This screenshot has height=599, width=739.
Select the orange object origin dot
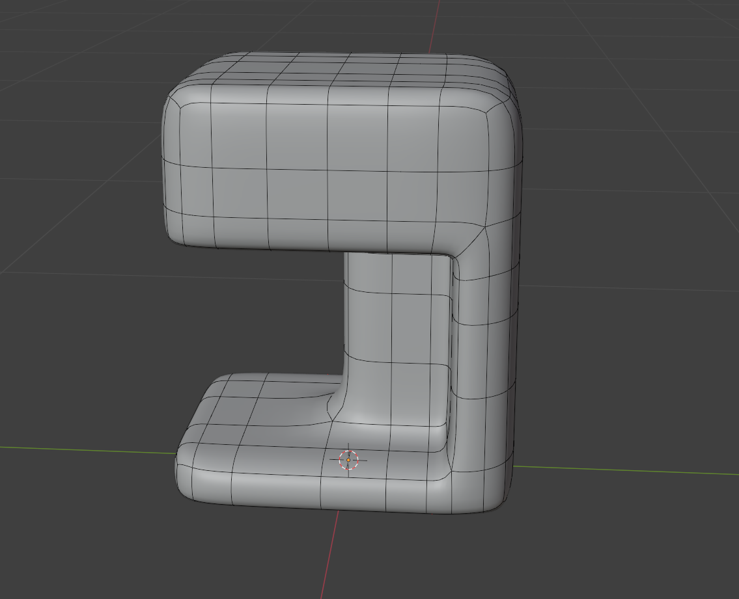click(348, 460)
